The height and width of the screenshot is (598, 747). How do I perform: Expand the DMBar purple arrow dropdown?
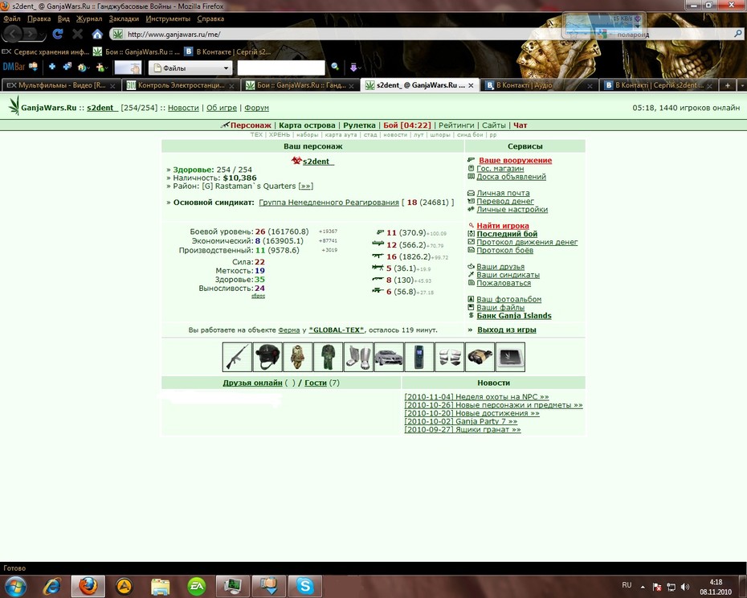click(x=360, y=68)
